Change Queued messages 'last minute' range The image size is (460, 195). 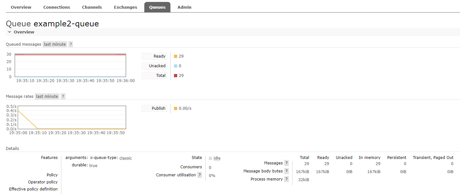pos(55,44)
